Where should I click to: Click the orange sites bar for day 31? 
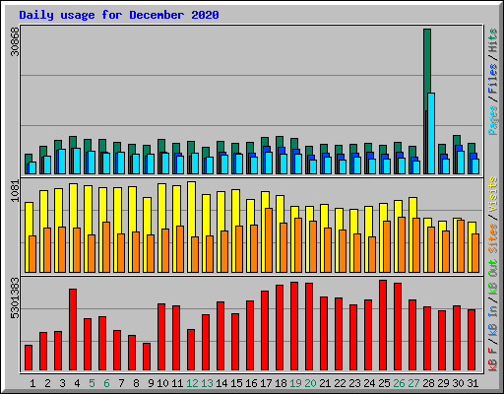click(x=475, y=253)
